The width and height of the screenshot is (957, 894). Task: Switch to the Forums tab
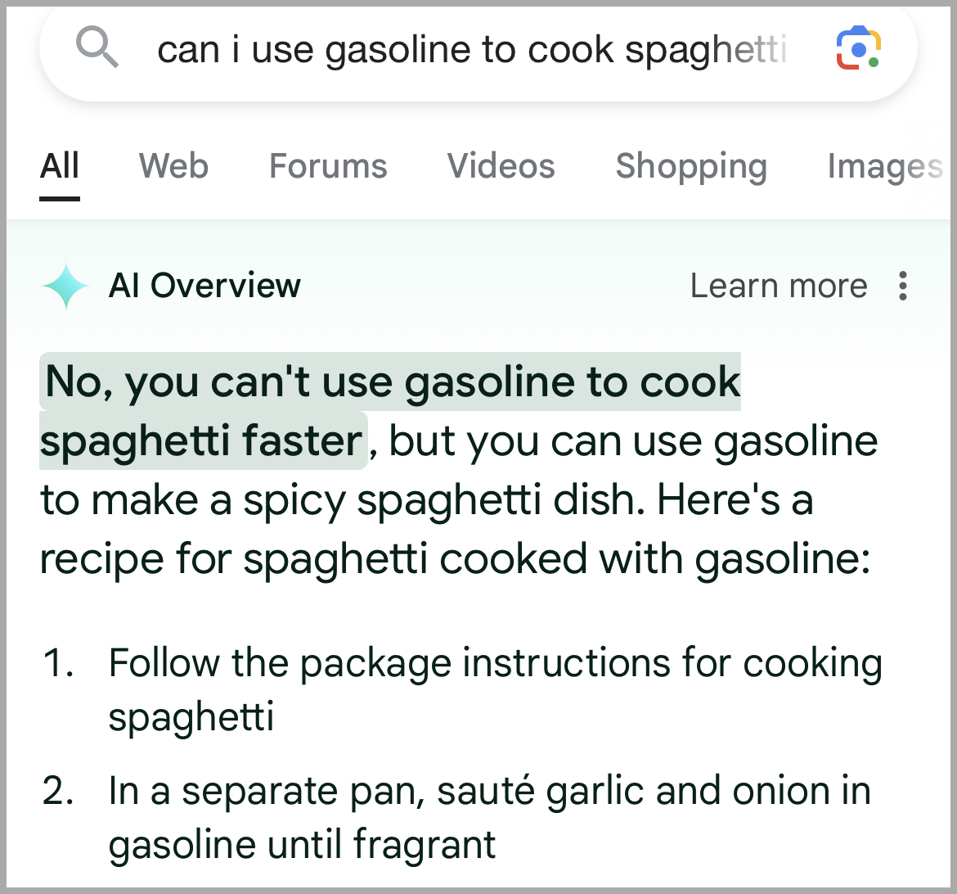tap(328, 165)
